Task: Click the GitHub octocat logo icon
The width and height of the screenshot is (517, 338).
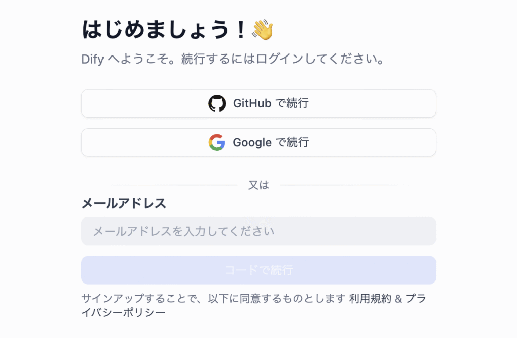Action: click(217, 103)
